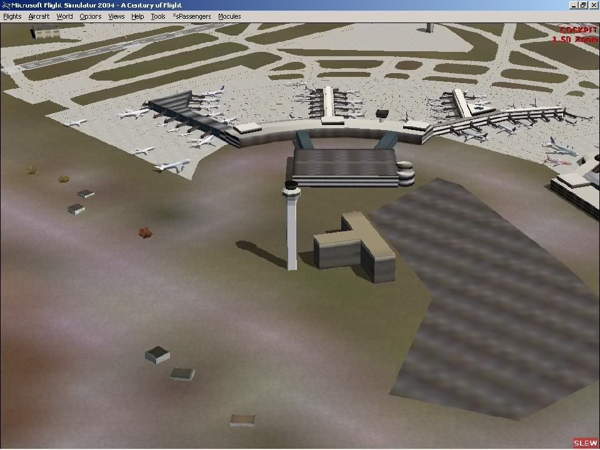Click the Flight Simulator title bar icon
The height and width of the screenshot is (450, 600).
[x=6, y=5]
